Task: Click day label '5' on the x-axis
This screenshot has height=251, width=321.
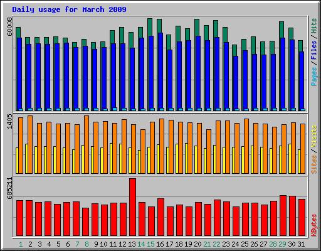Action: (58, 244)
